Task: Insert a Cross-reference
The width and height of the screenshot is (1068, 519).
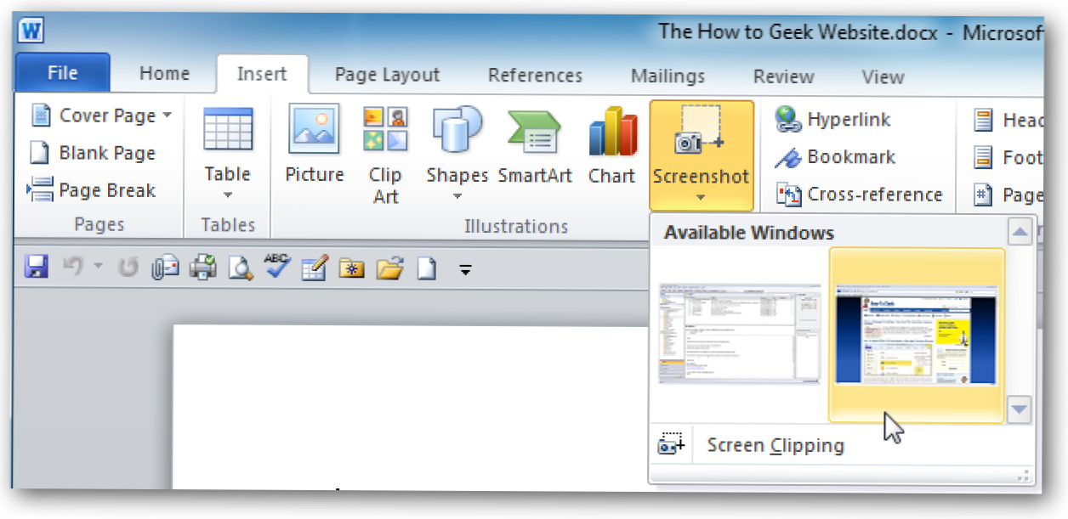Action: coord(860,195)
